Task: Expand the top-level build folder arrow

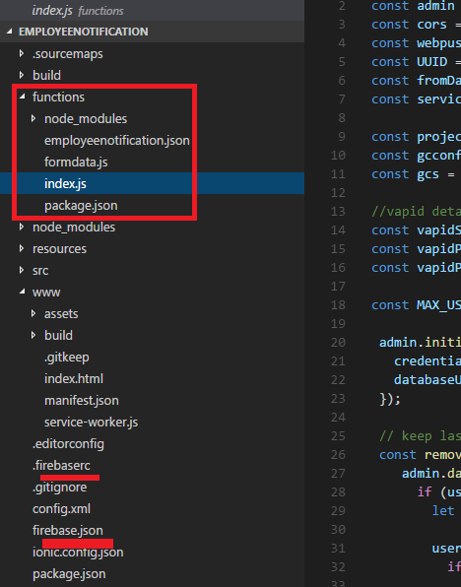Action: click(22, 75)
